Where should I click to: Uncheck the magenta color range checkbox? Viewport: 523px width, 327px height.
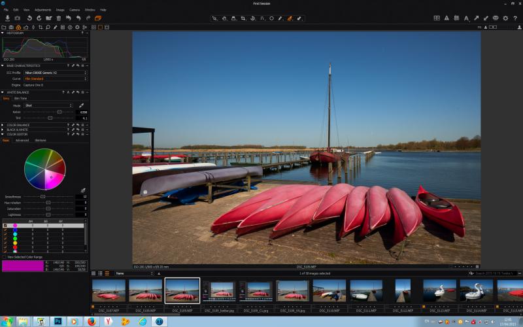5,226
